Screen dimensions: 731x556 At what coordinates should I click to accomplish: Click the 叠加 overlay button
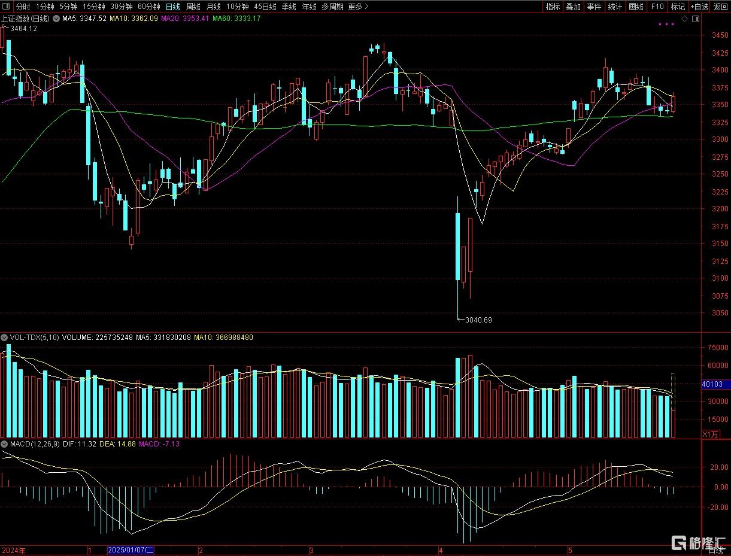click(574, 7)
